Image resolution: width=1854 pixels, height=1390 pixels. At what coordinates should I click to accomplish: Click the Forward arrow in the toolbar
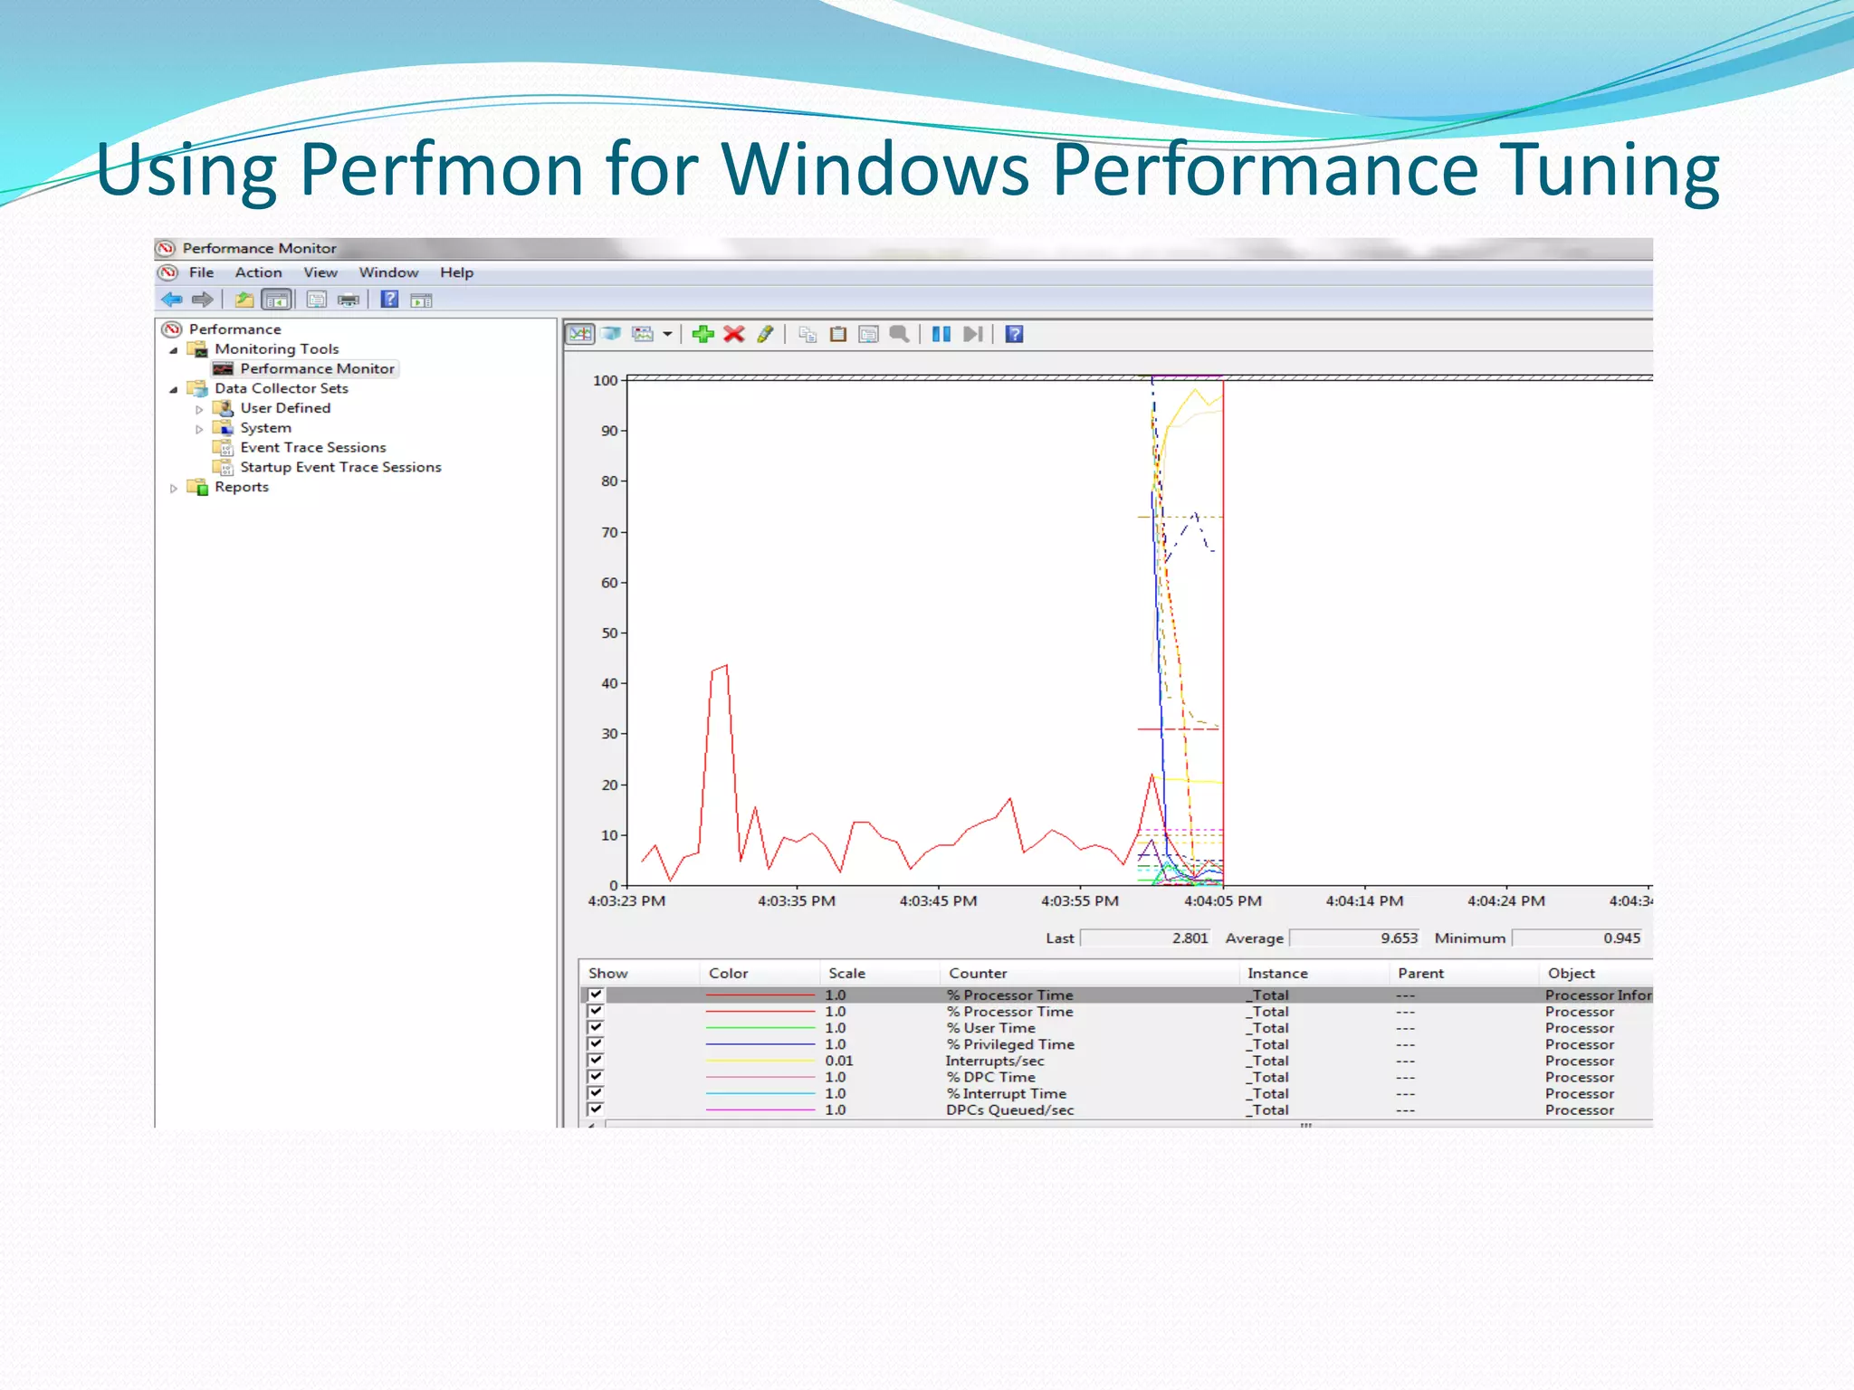202,300
